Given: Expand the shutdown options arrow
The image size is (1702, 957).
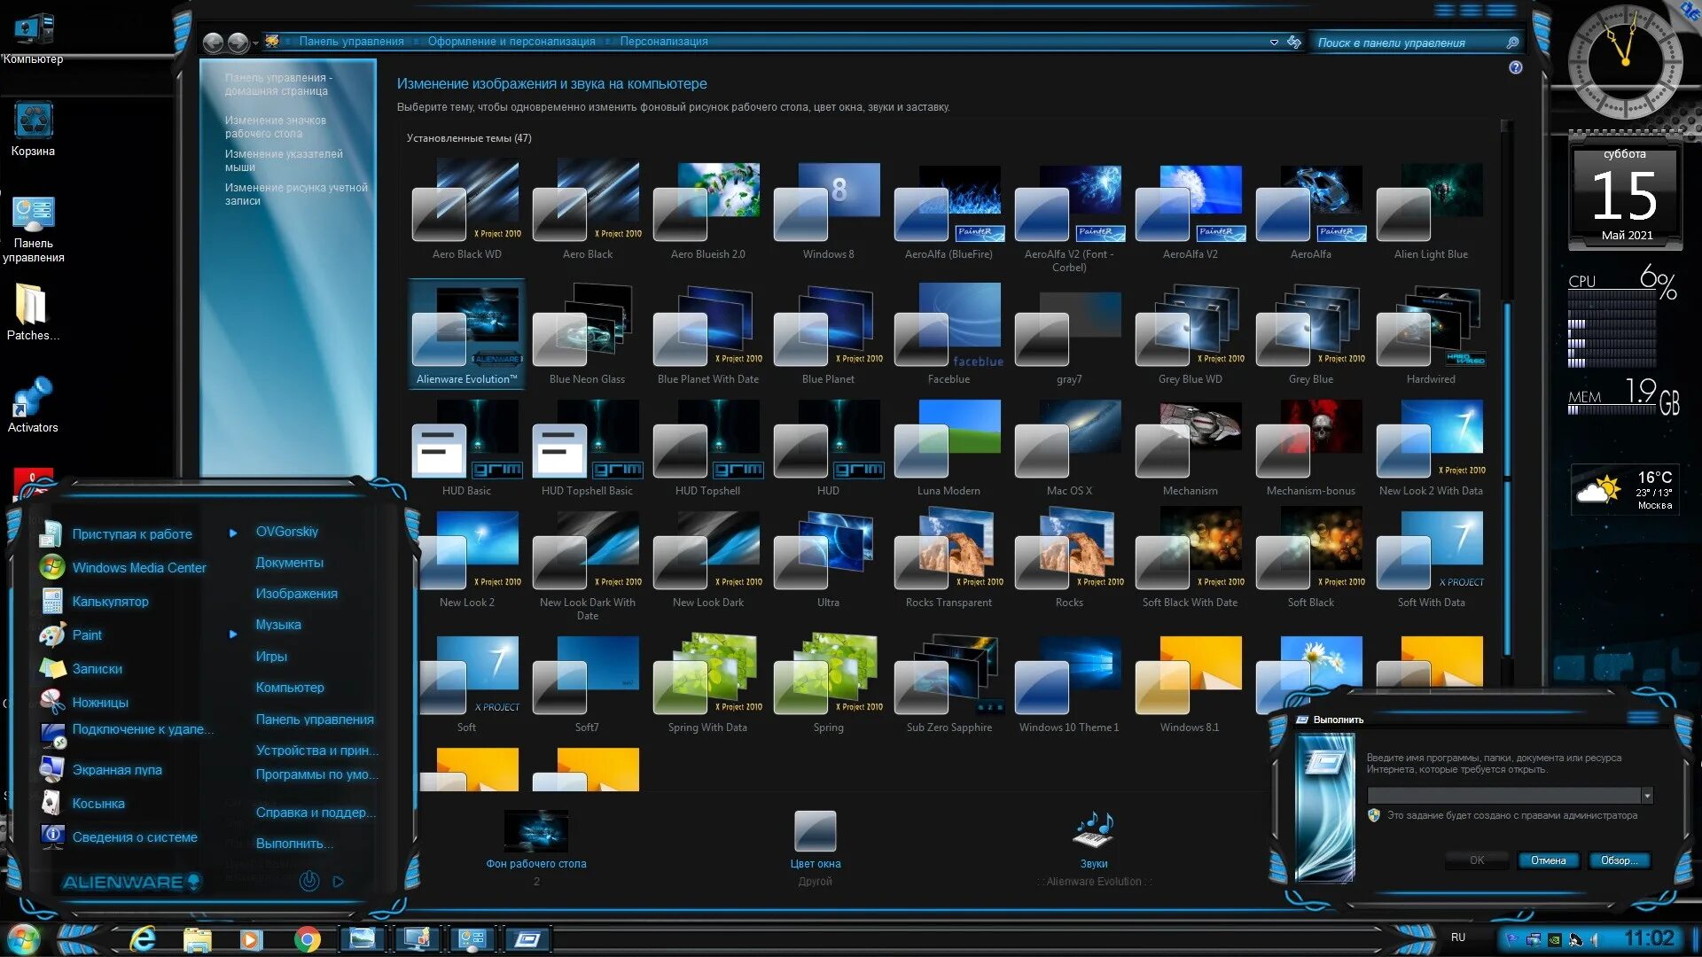Looking at the screenshot, I should point(338,881).
